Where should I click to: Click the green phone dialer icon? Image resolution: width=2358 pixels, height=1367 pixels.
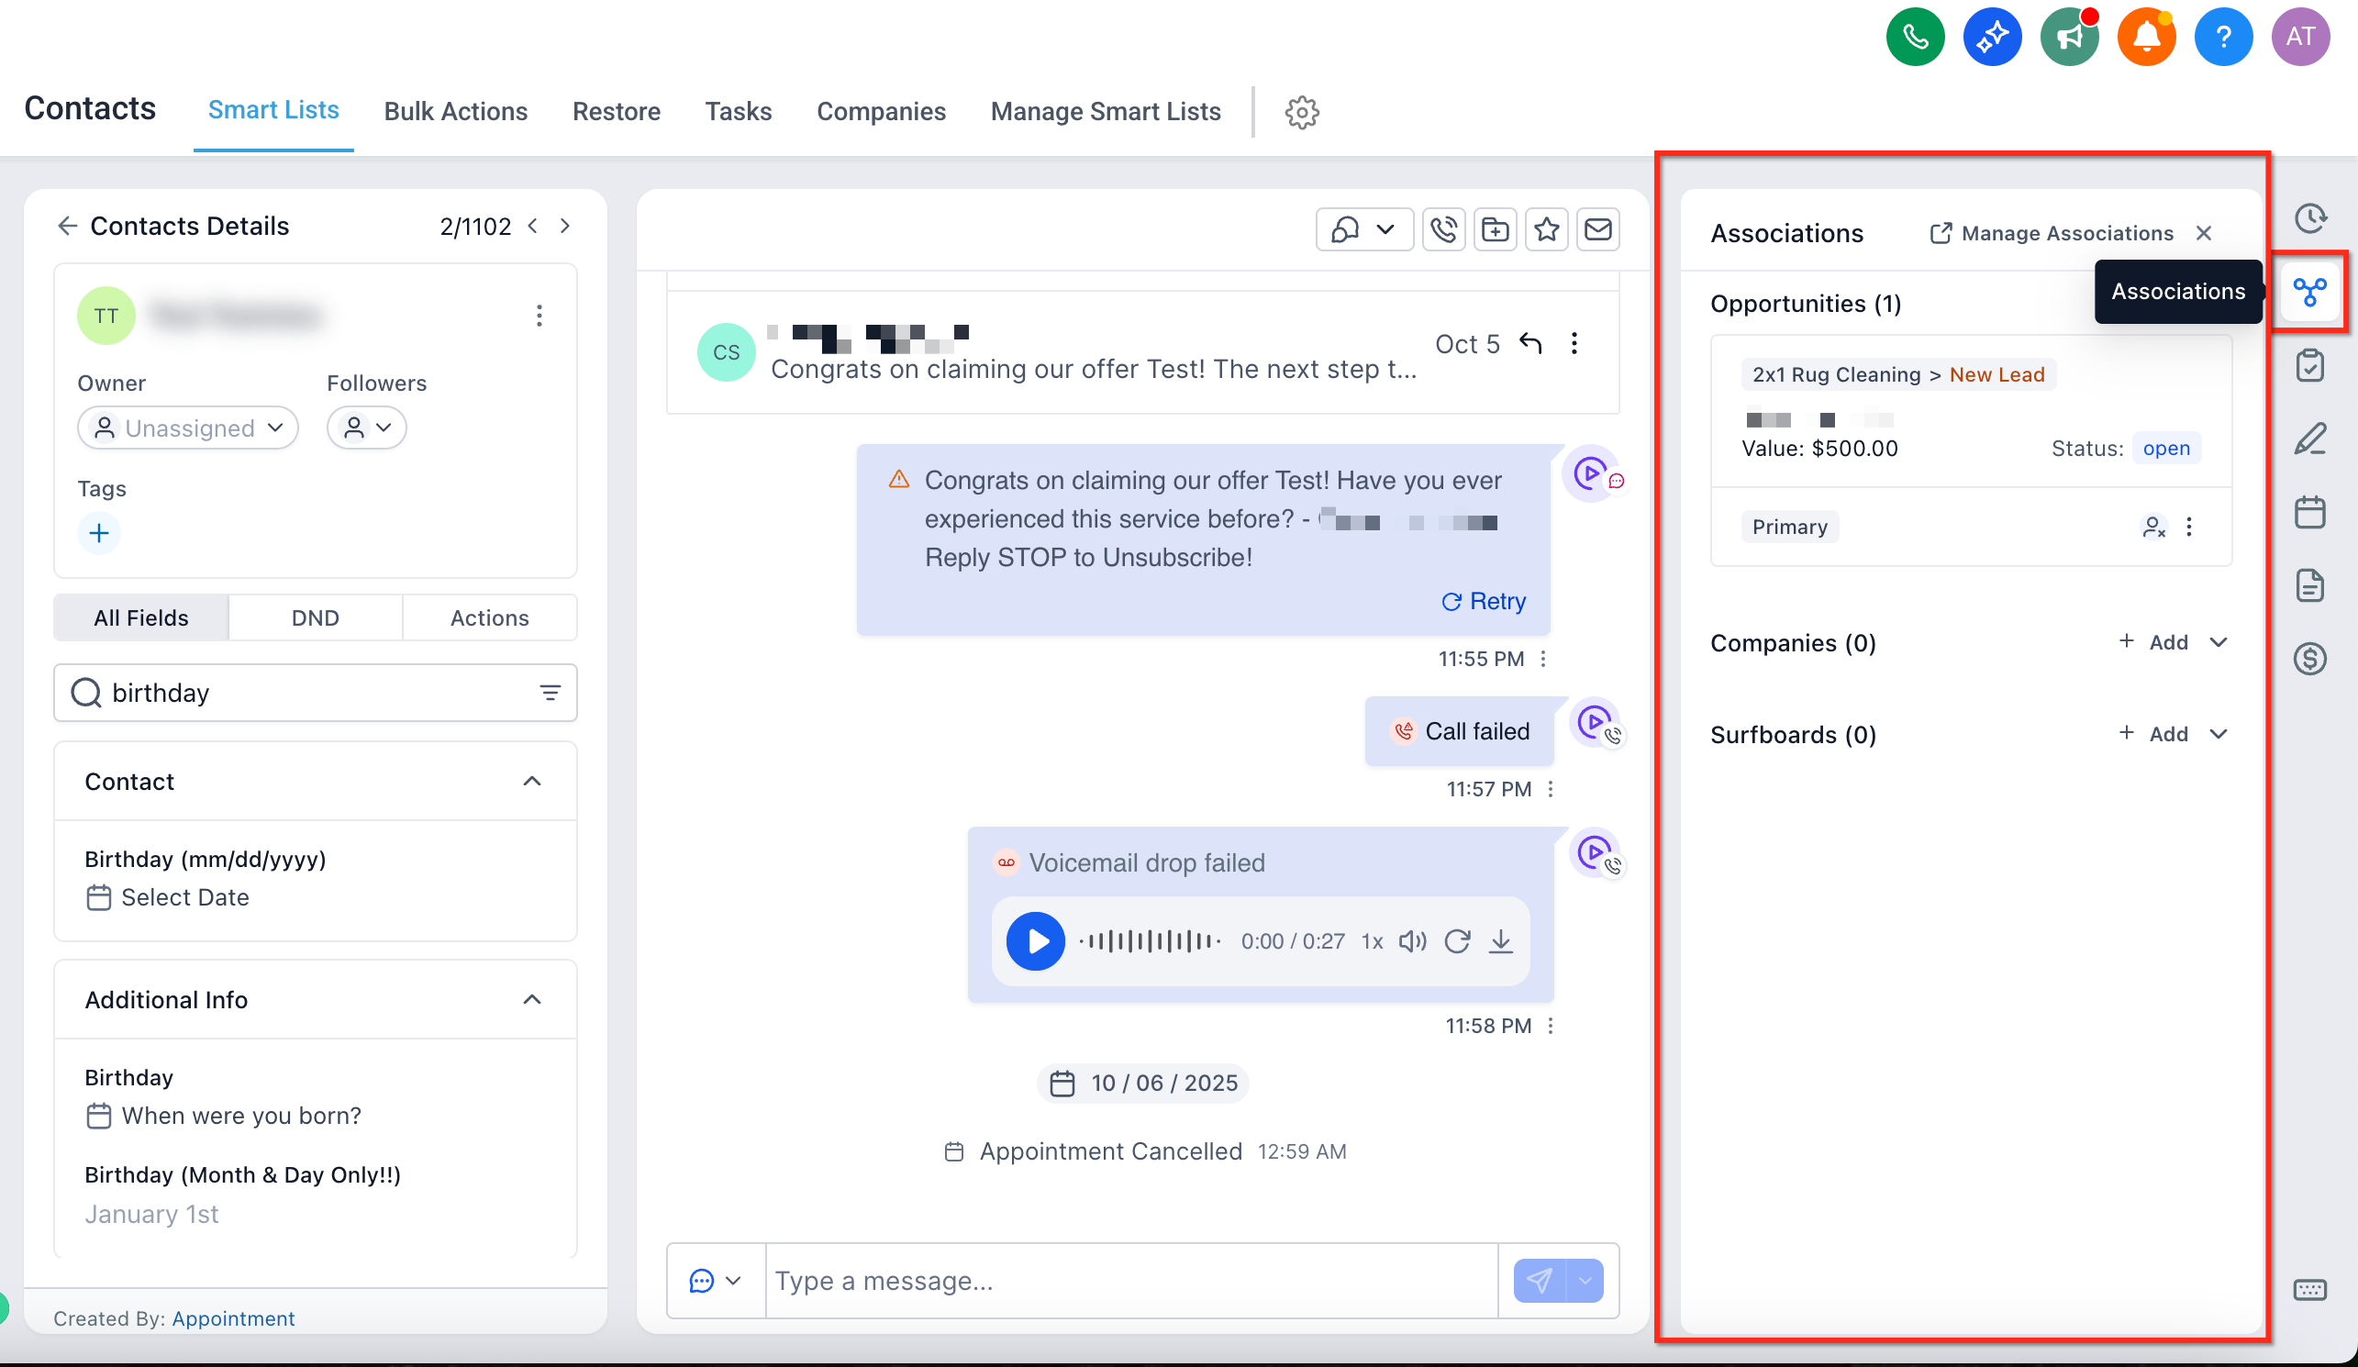1916,37
